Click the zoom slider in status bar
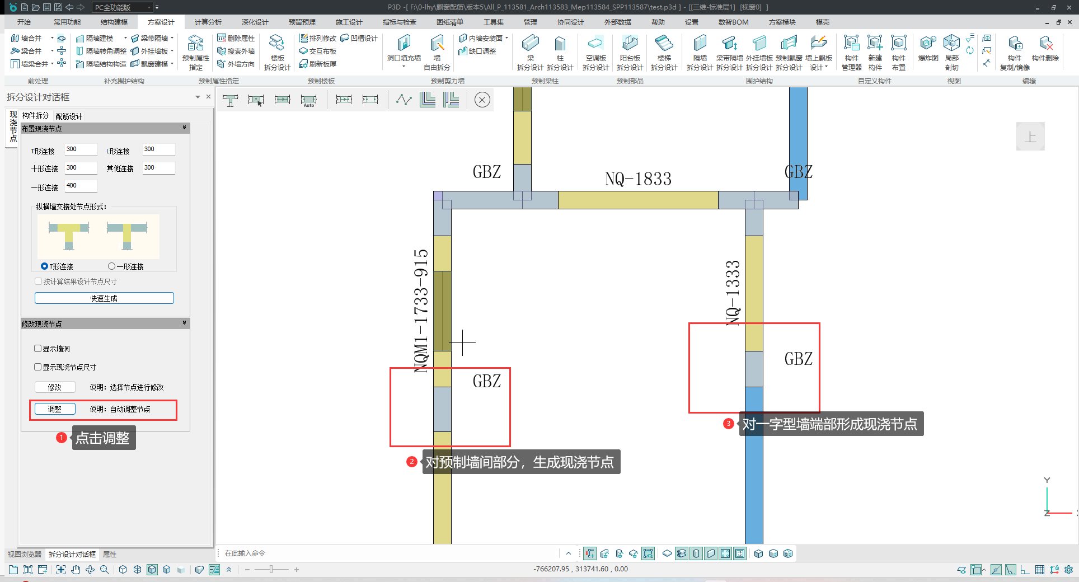Viewport: 1079px width, 582px height. (x=271, y=570)
